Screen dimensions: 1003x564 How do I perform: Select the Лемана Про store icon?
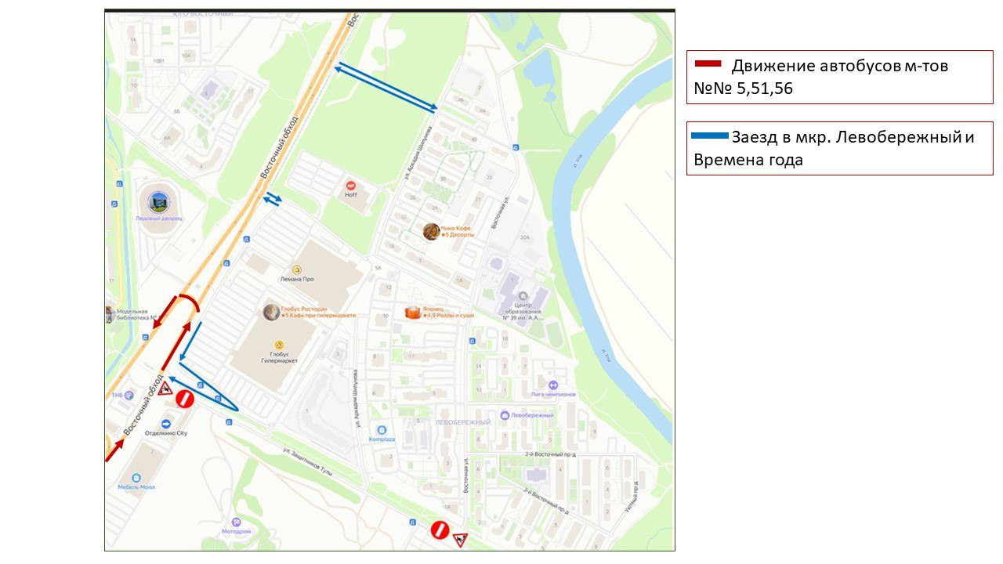(296, 269)
